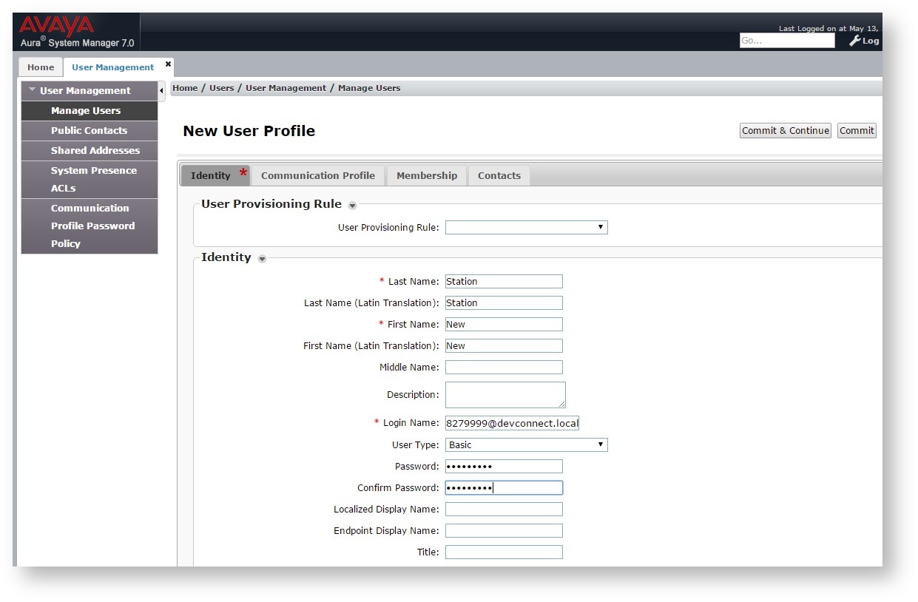Go to the Home tab

(41, 67)
